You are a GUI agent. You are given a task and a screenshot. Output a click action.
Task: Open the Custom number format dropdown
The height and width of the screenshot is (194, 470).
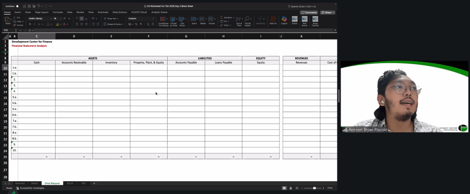[x=141, y=19]
